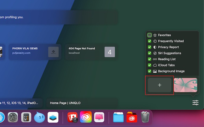The height and width of the screenshot is (127, 204).
Task: Open System Preferences from the Dock
Action: pyautogui.click(x=13, y=117)
